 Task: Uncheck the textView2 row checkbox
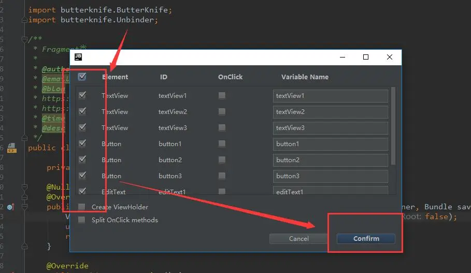pyautogui.click(x=82, y=111)
